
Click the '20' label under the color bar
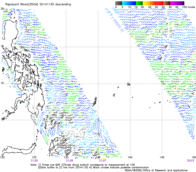(x=142, y=7)
